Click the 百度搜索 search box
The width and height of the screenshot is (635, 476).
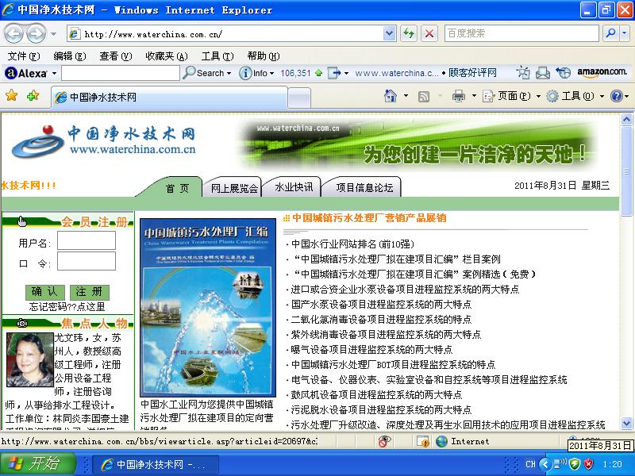[x=521, y=33]
